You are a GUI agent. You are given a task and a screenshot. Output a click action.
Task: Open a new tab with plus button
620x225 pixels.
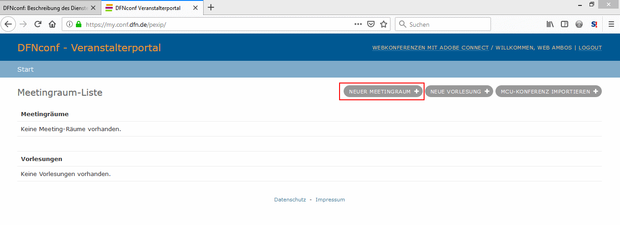(x=211, y=7)
